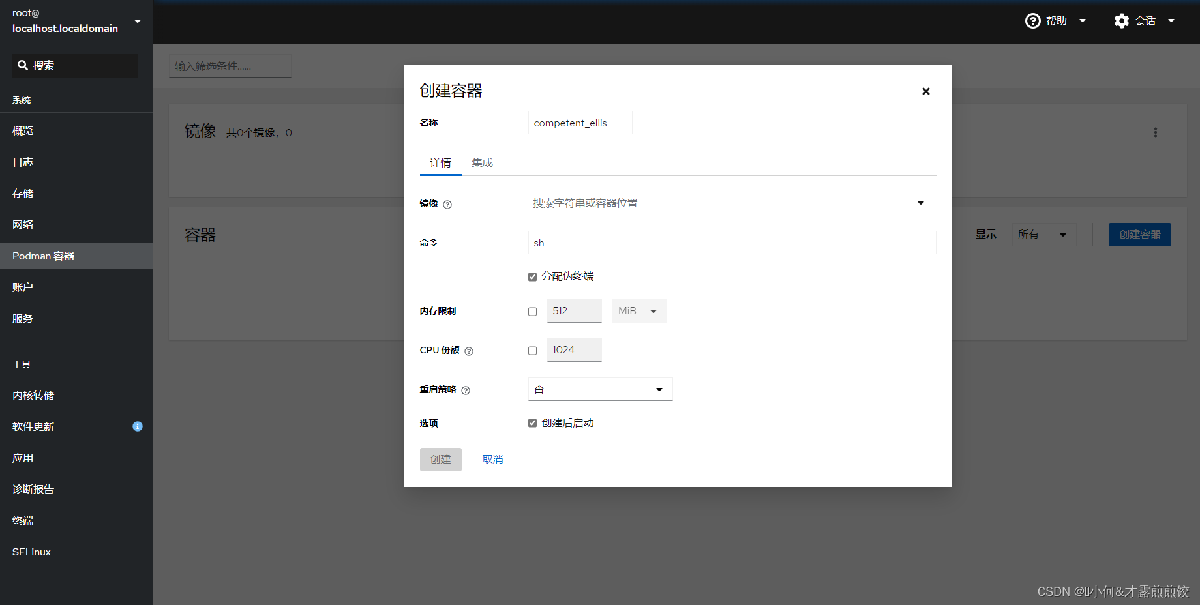Click the help icon next to 镜像 field

point(447,204)
